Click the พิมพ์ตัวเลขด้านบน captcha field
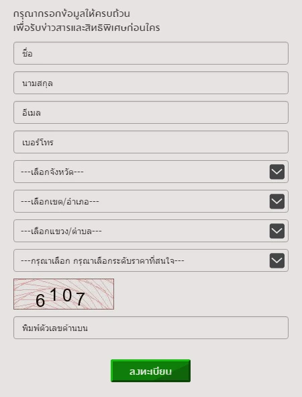The image size is (302, 397). point(151,328)
